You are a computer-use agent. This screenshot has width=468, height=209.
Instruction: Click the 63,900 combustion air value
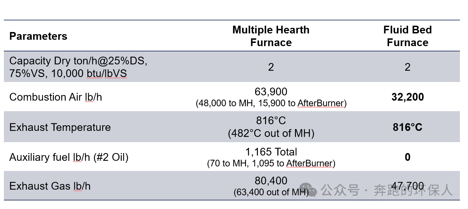coord(271,92)
